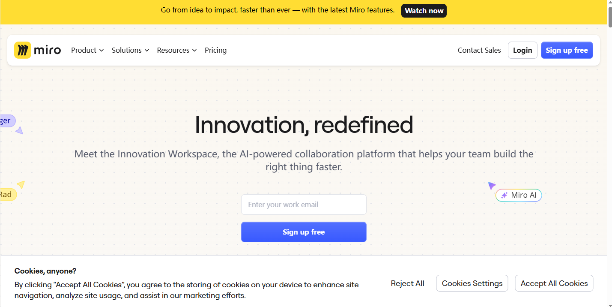Open Cookies Settings
Image resolution: width=612 pixels, height=307 pixels.
pos(472,283)
